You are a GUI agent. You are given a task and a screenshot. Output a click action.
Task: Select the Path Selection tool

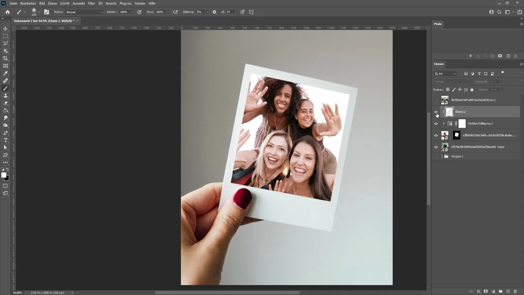pyautogui.click(x=5, y=147)
